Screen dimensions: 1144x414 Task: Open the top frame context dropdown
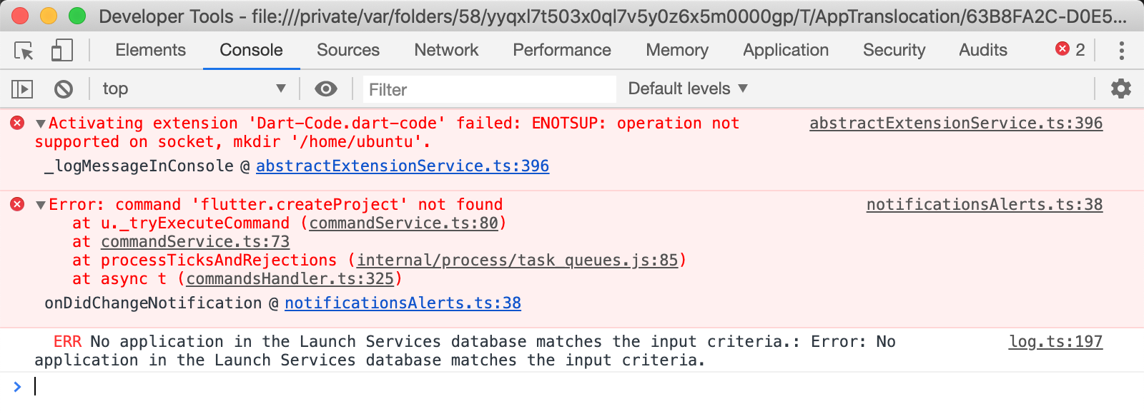click(x=193, y=89)
